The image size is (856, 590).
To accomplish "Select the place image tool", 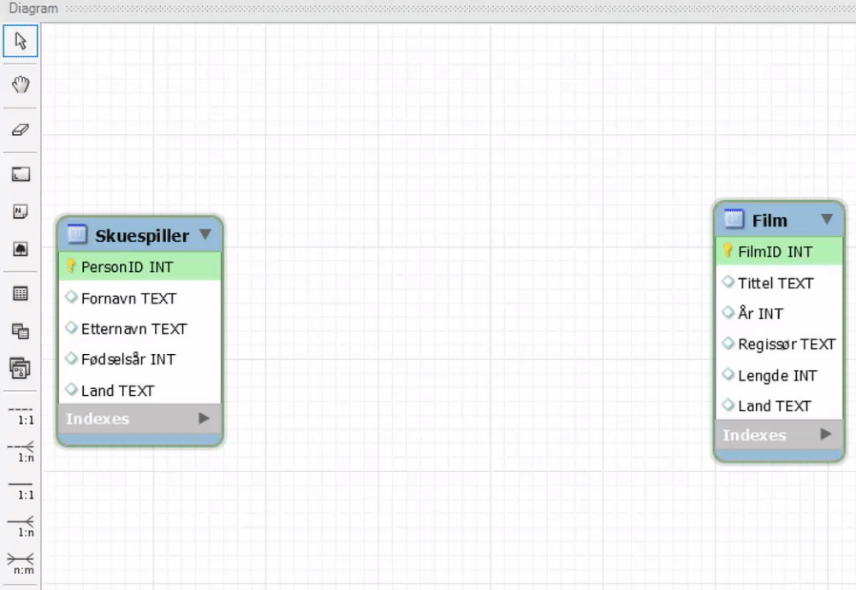I will 20,249.
